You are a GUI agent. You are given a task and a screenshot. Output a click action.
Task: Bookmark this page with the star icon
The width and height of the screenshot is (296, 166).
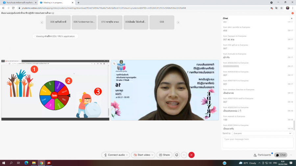pos(281,8)
